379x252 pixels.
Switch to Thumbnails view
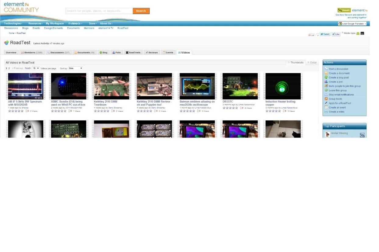pos(296,62)
